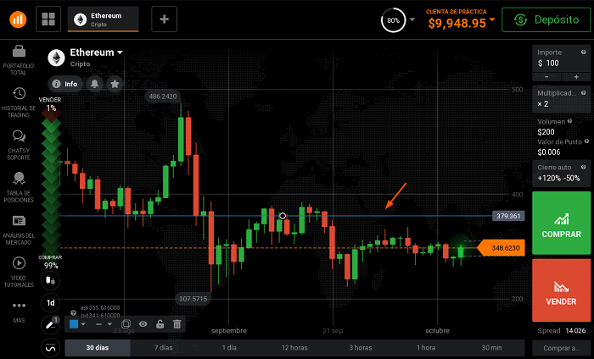Image resolution: width=594 pixels, height=359 pixels.
Task: Toggle line visibility eye icon
Action: pos(143,323)
